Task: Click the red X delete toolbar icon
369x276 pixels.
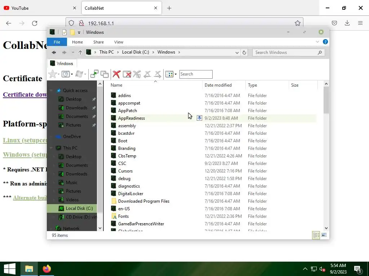Action: click(116, 74)
